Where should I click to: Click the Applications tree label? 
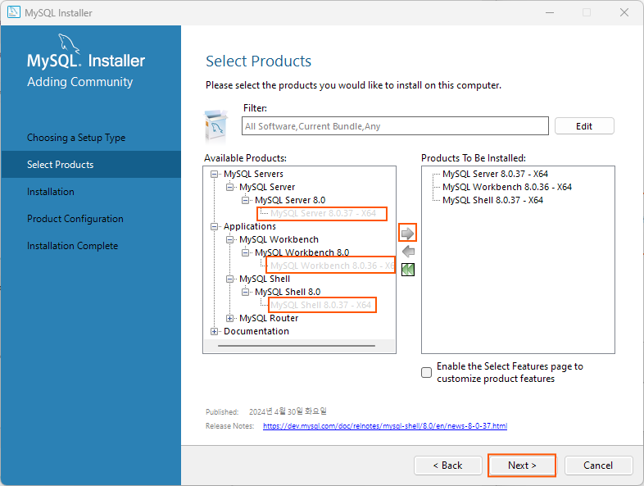coord(250,227)
